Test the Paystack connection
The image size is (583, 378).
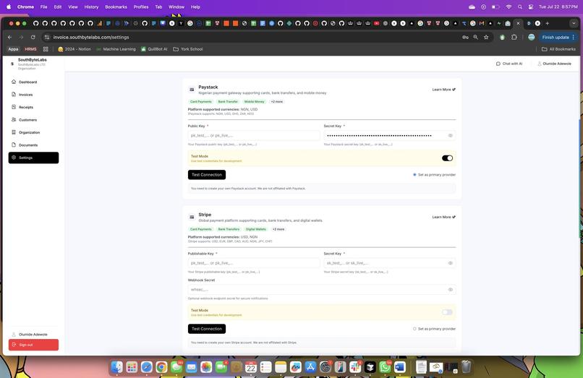click(x=207, y=175)
